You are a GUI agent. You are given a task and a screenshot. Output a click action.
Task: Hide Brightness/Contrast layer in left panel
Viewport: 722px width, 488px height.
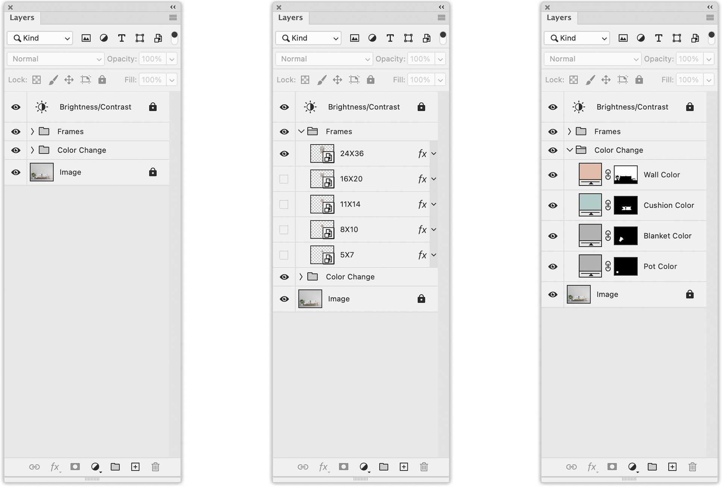coord(16,107)
